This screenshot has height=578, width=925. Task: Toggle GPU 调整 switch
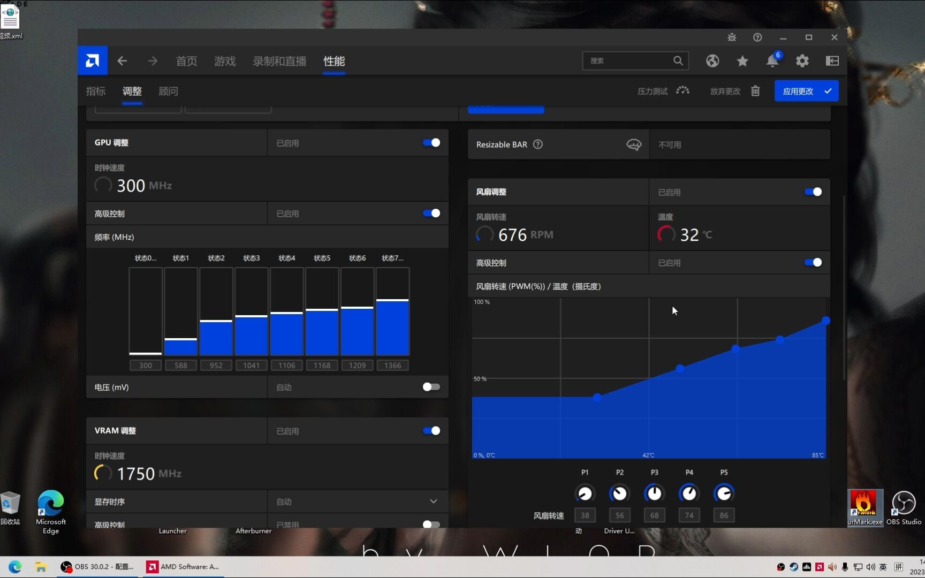431,142
